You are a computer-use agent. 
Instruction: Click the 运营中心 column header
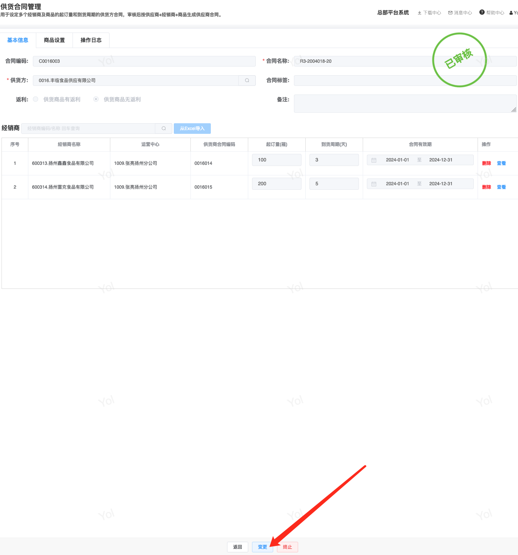click(150, 144)
